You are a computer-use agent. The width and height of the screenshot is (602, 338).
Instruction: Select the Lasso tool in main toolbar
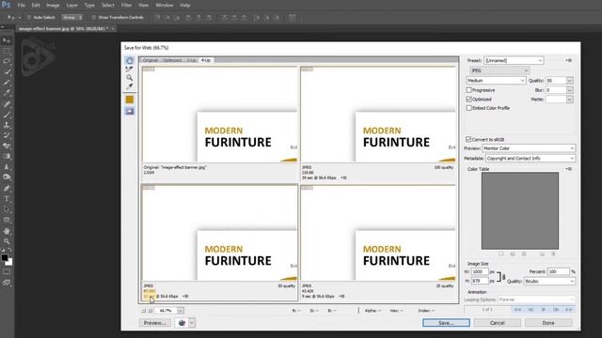coord(7,61)
